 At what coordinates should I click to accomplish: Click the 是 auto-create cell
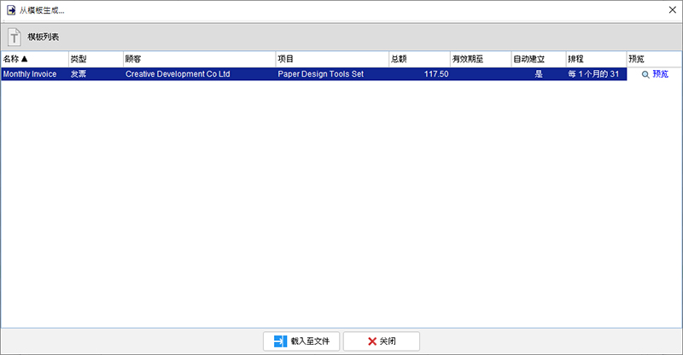[x=539, y=74]
